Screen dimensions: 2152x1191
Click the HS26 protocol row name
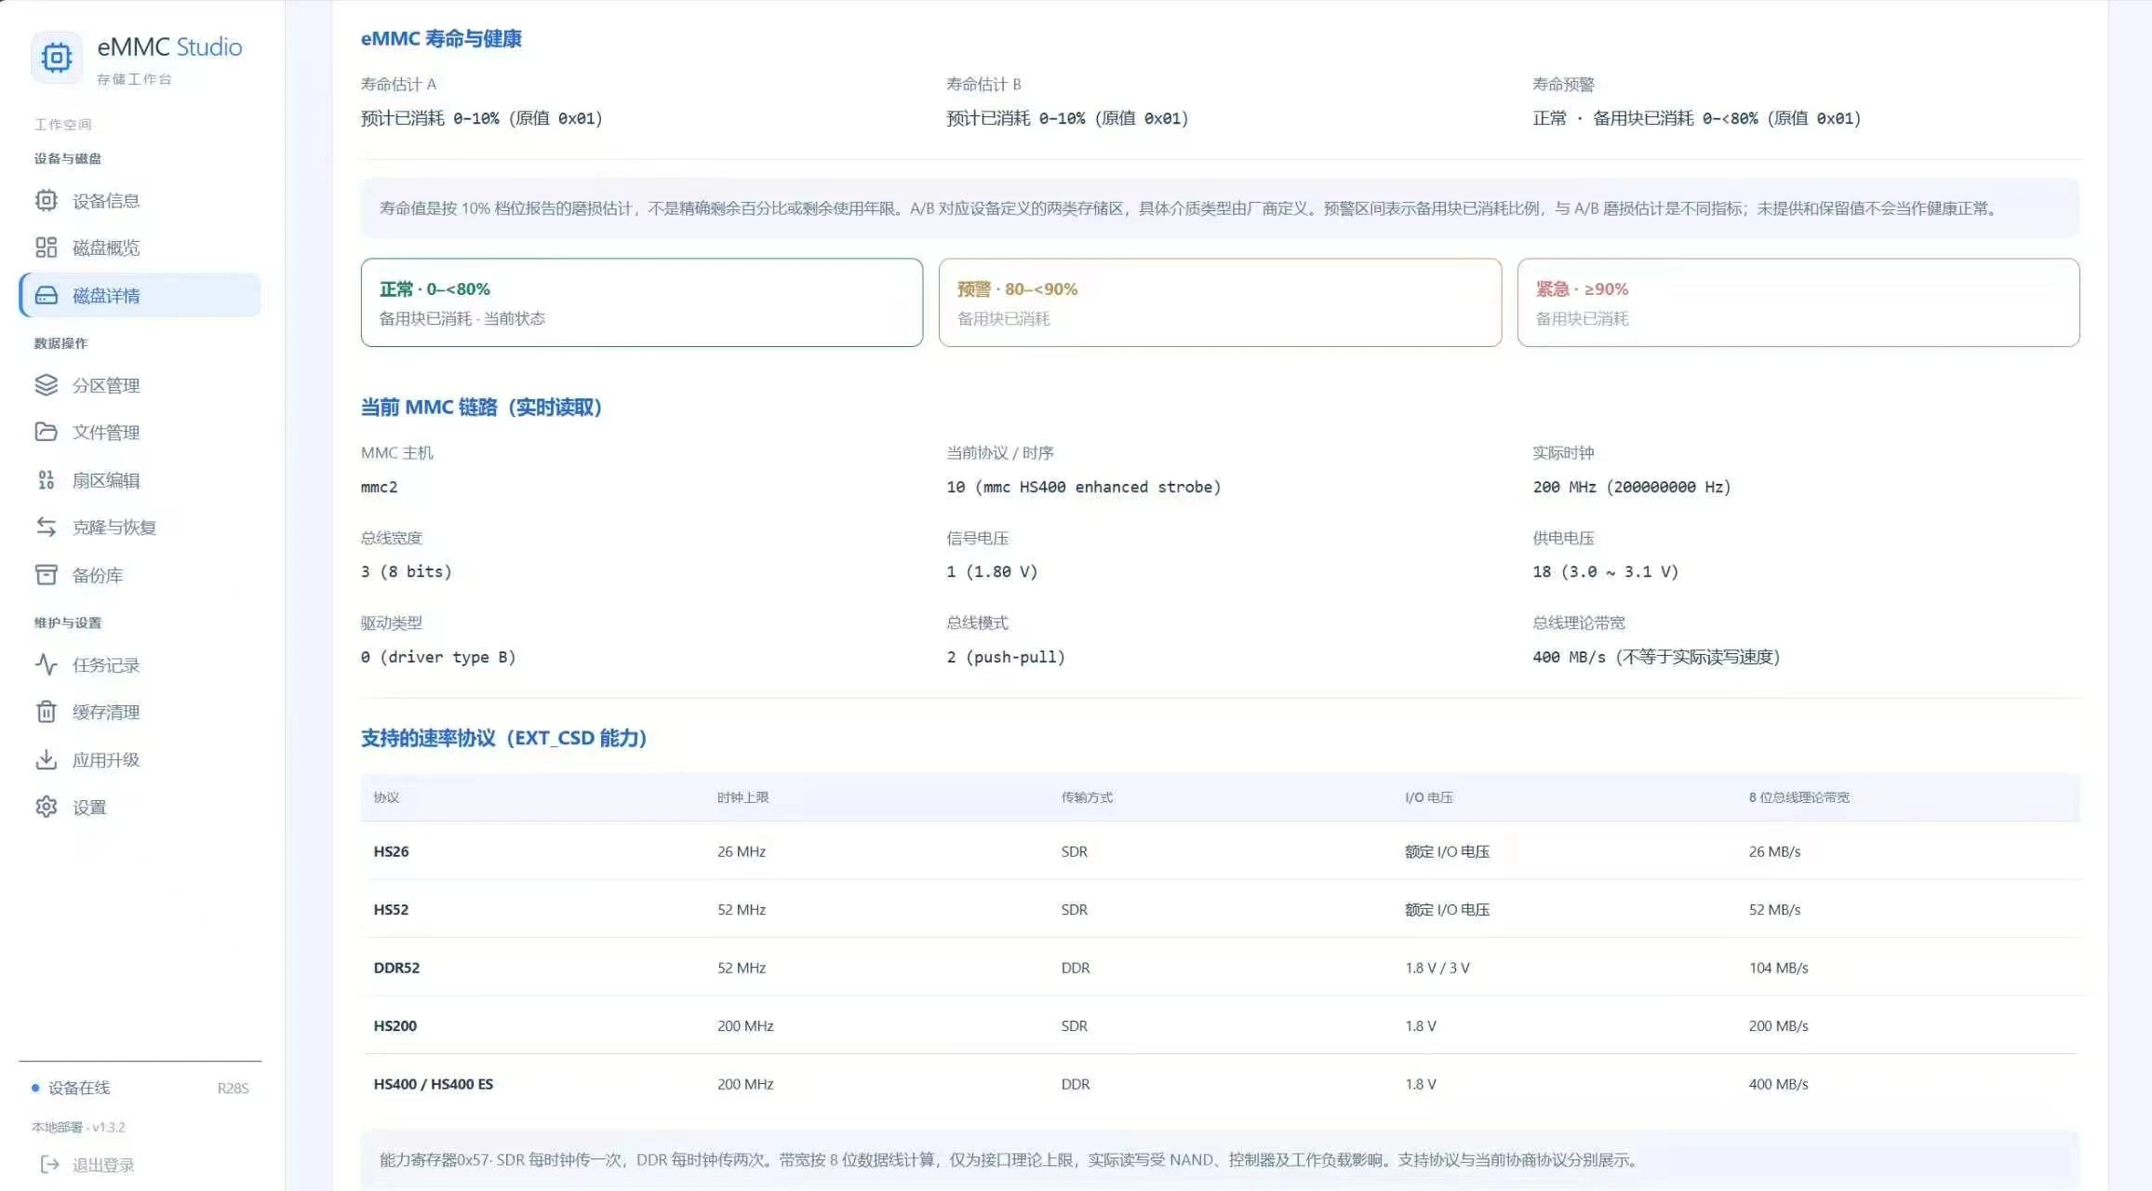pos(391,851)
